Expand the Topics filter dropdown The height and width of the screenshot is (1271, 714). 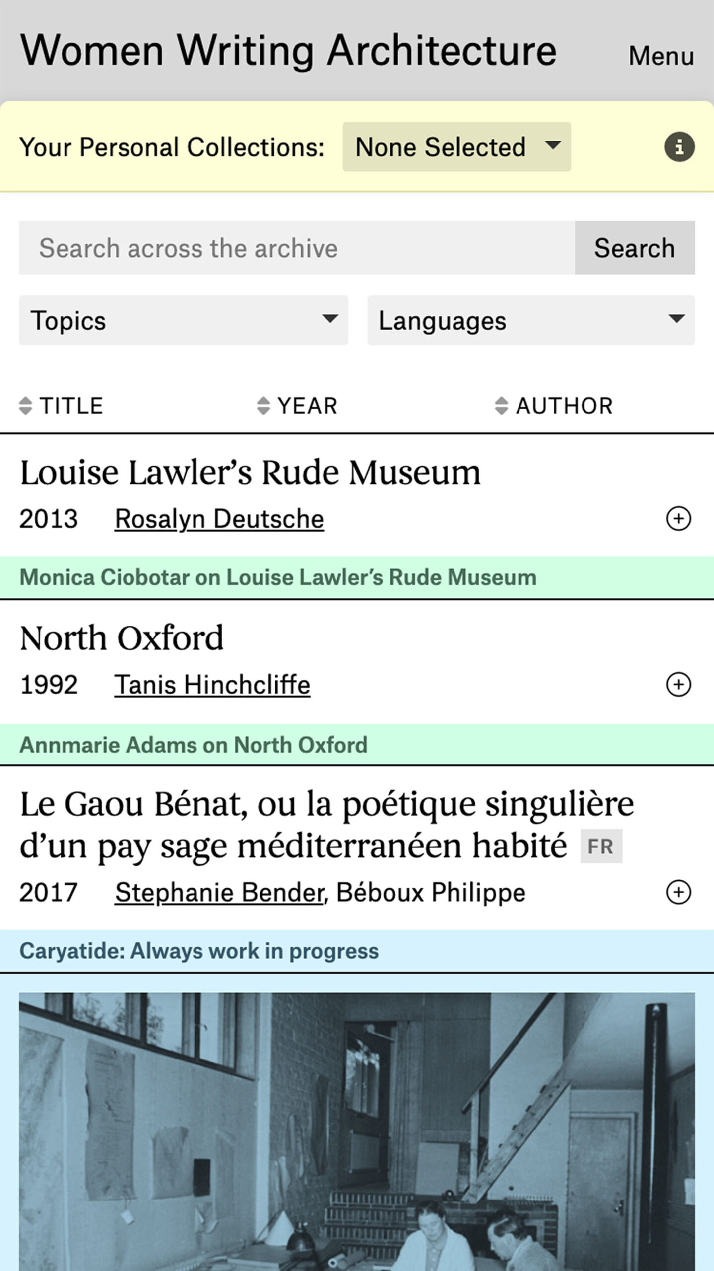tap(184, 320)
